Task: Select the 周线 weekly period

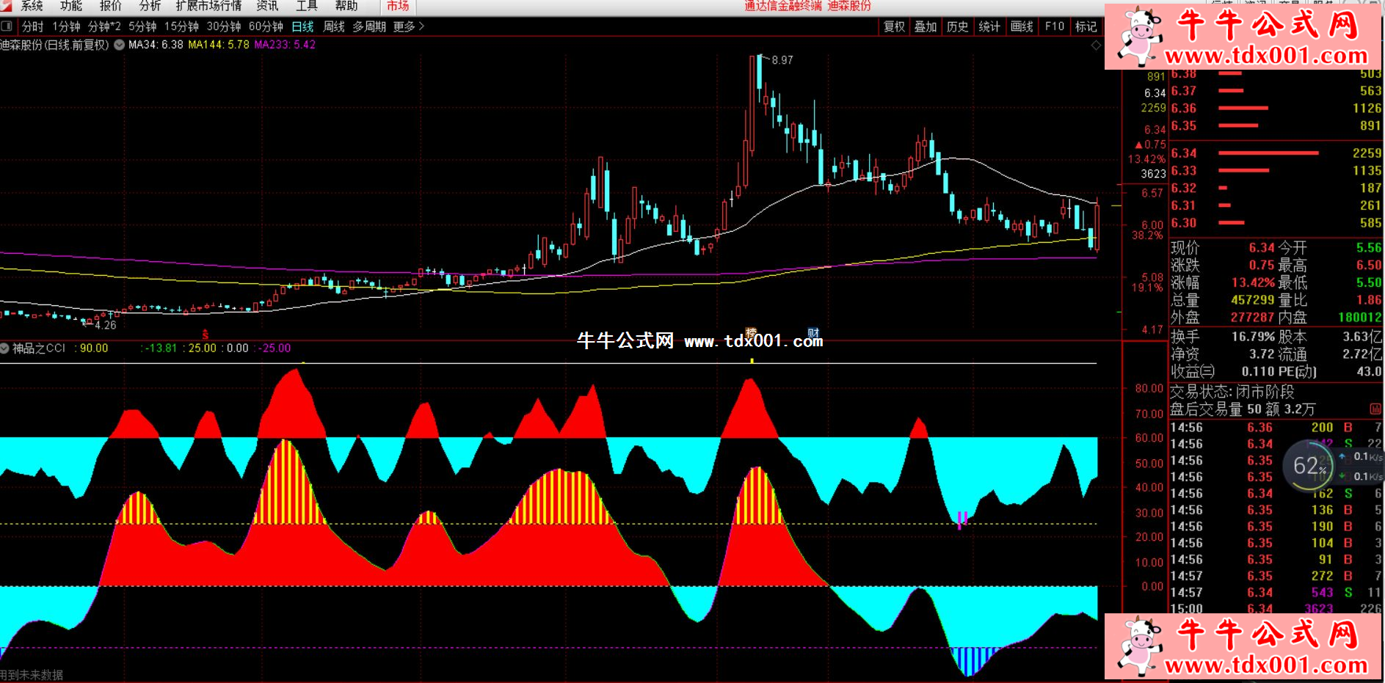Action: pos(334,26)
